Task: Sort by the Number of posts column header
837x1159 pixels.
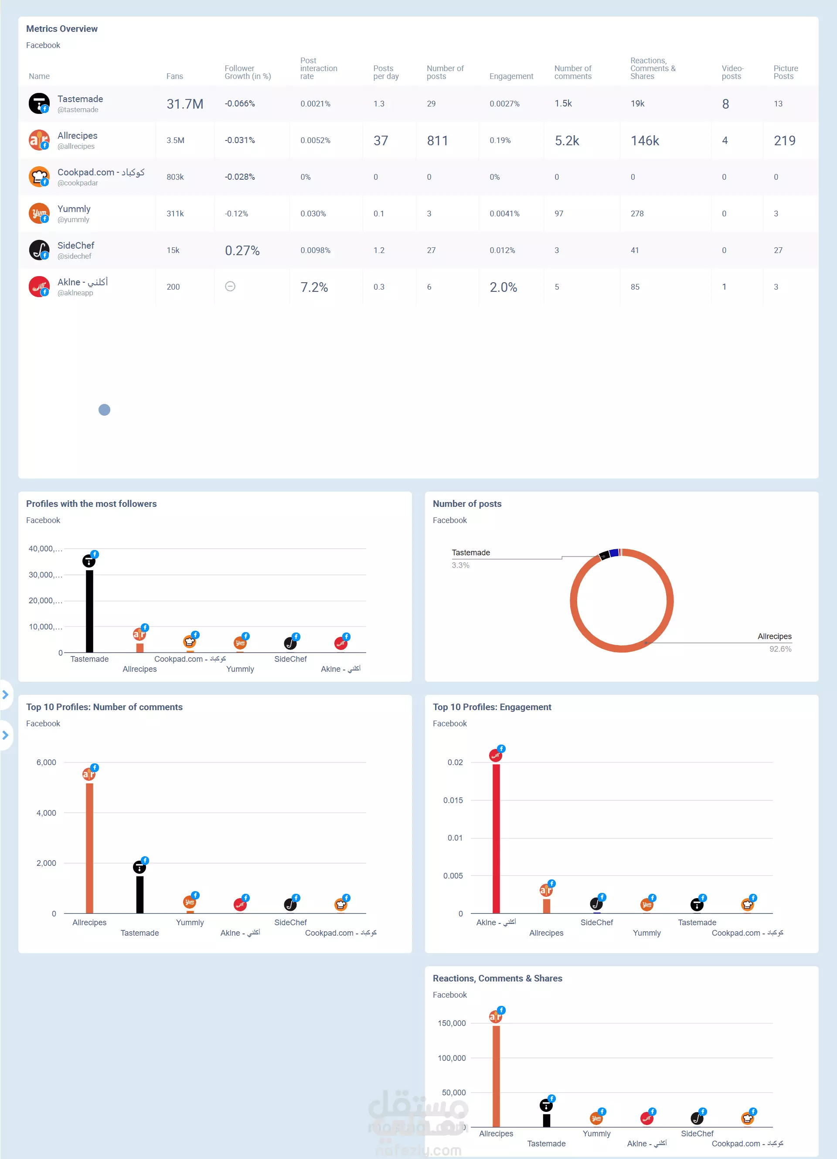Action: click(446, 72)
